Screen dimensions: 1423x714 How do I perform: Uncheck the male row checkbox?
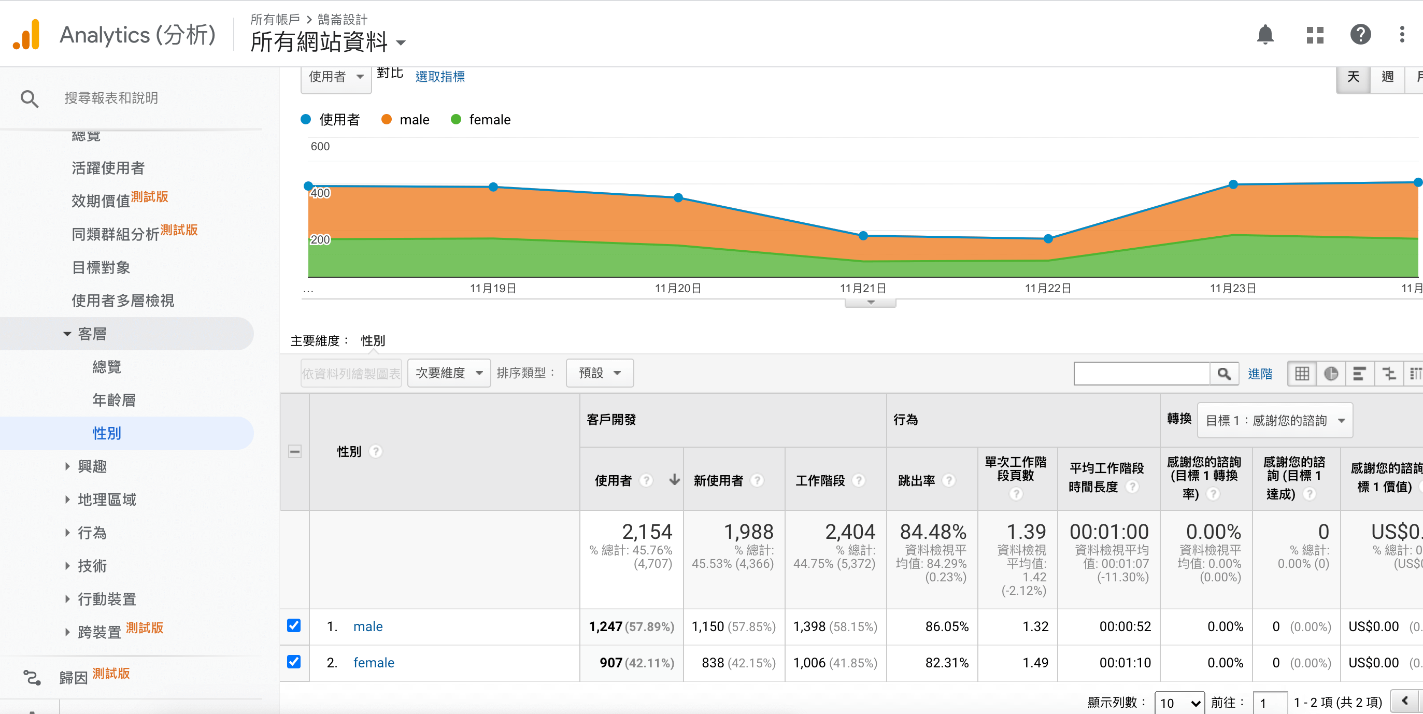(294, 625)
